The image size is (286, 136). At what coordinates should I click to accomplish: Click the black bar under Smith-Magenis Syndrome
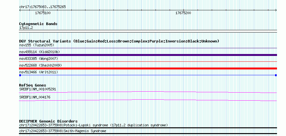148,134
